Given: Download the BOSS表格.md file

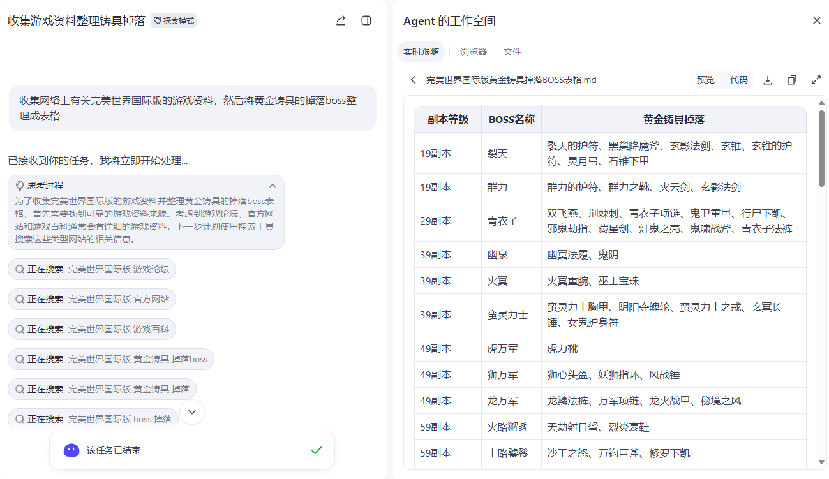Looking at the screenshot, I should [768, 80].
